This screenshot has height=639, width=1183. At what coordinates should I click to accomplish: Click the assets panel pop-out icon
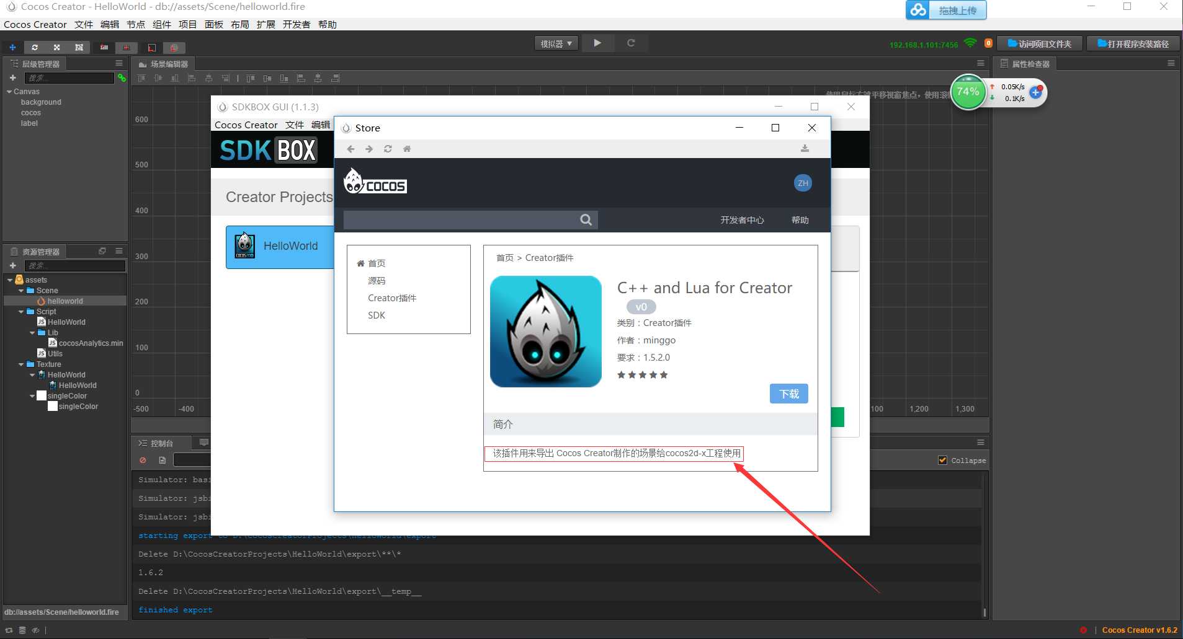[x=102, y=251]
